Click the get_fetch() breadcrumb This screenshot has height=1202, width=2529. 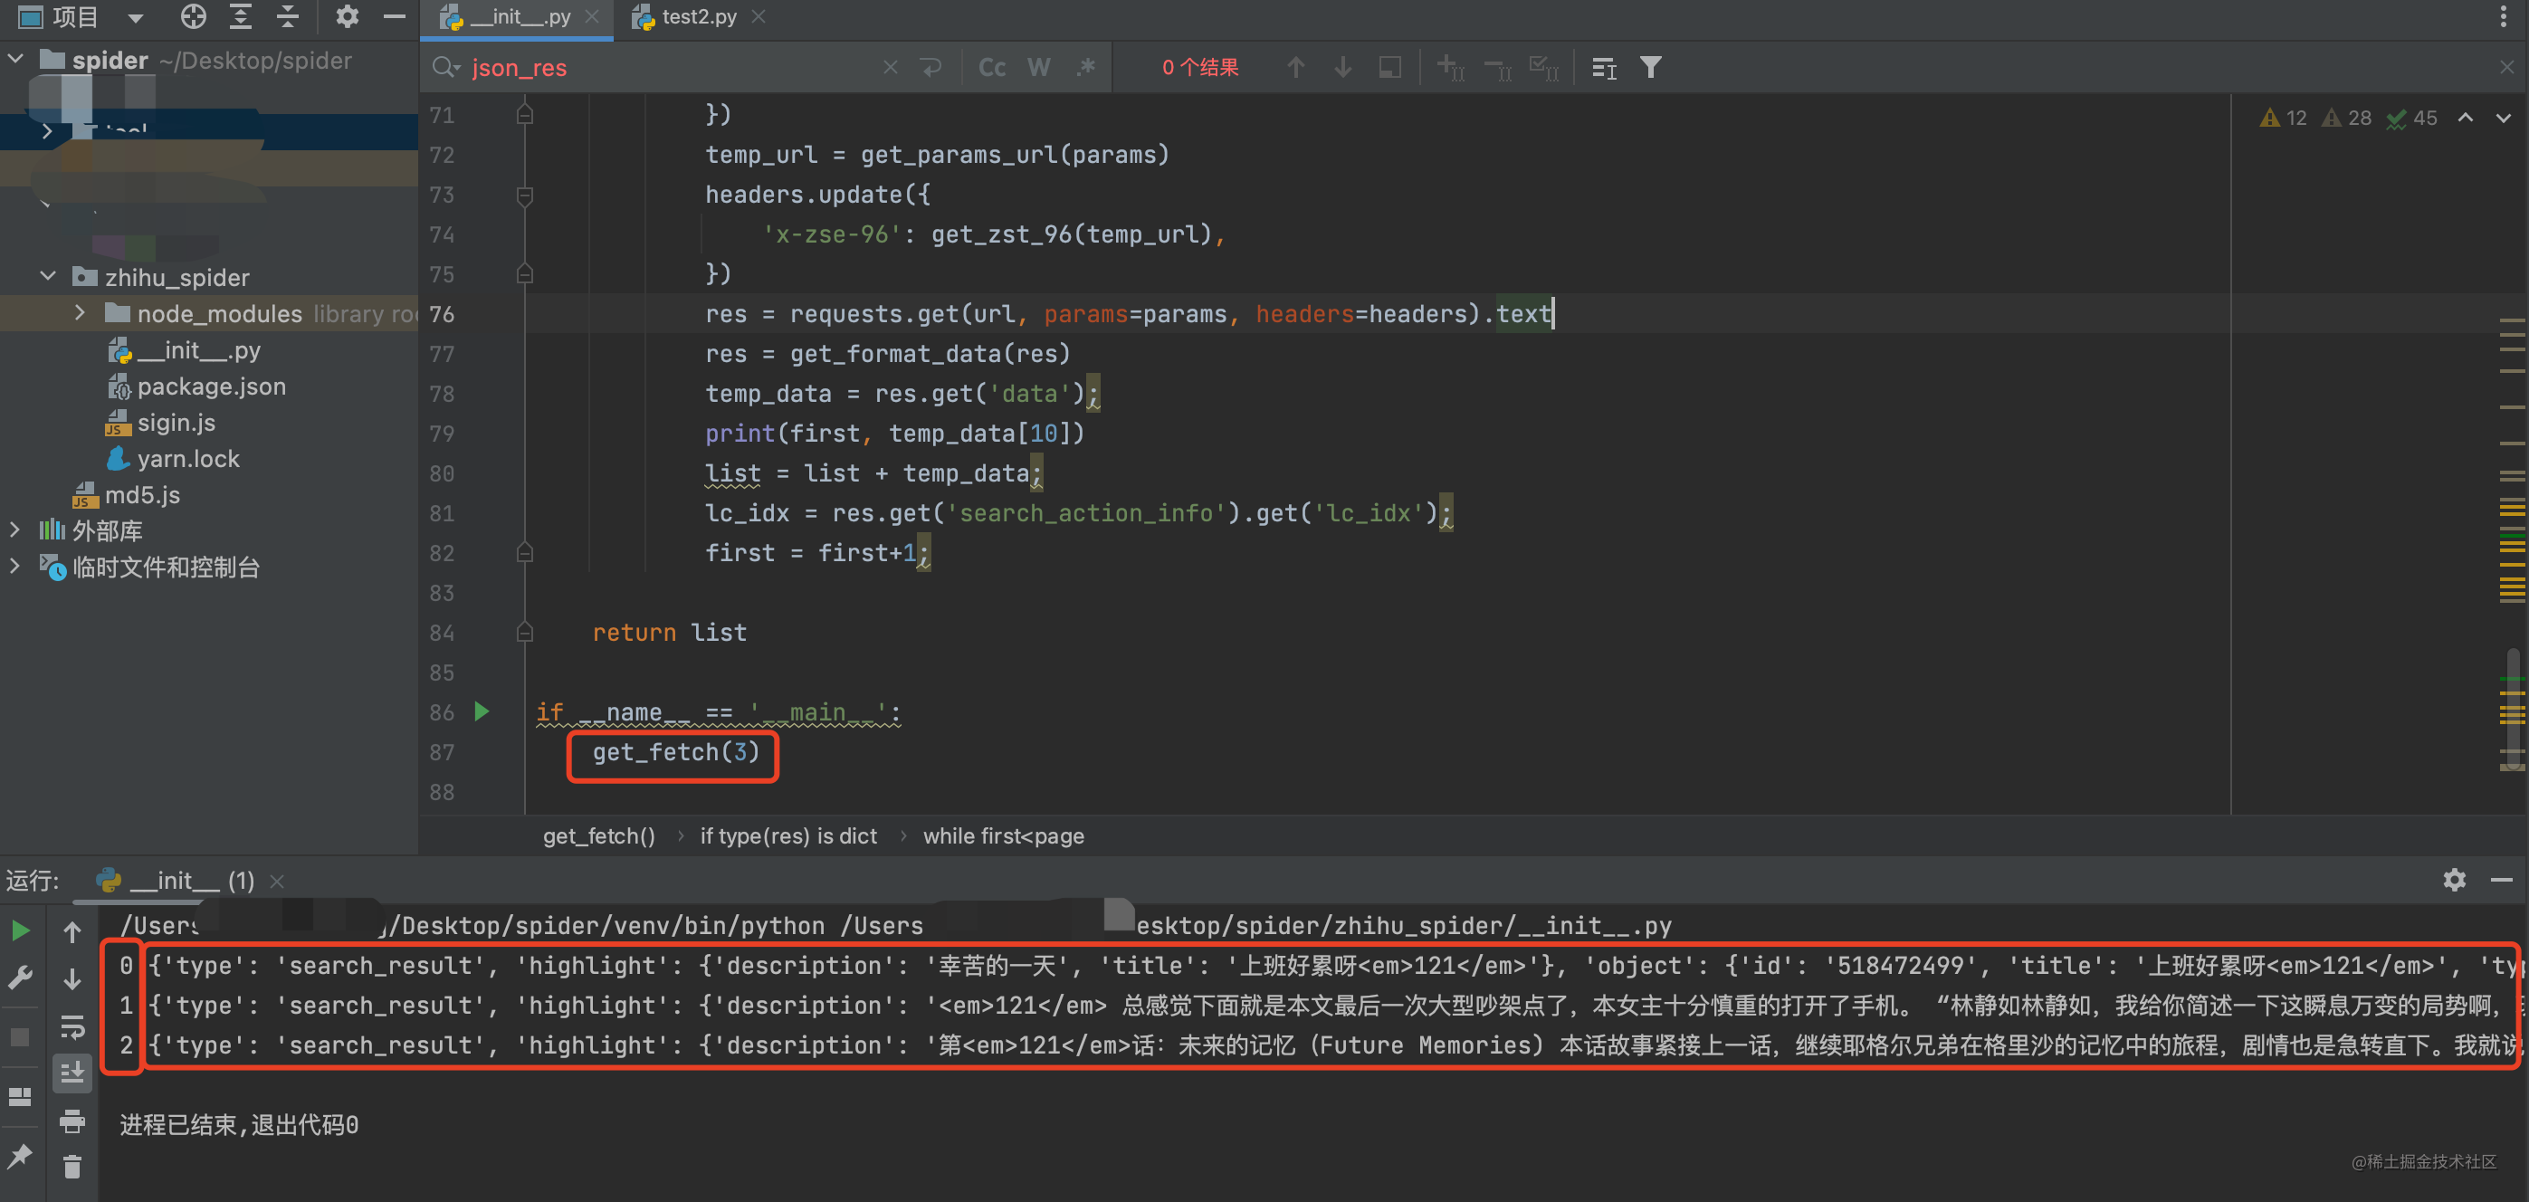(598, 835)
